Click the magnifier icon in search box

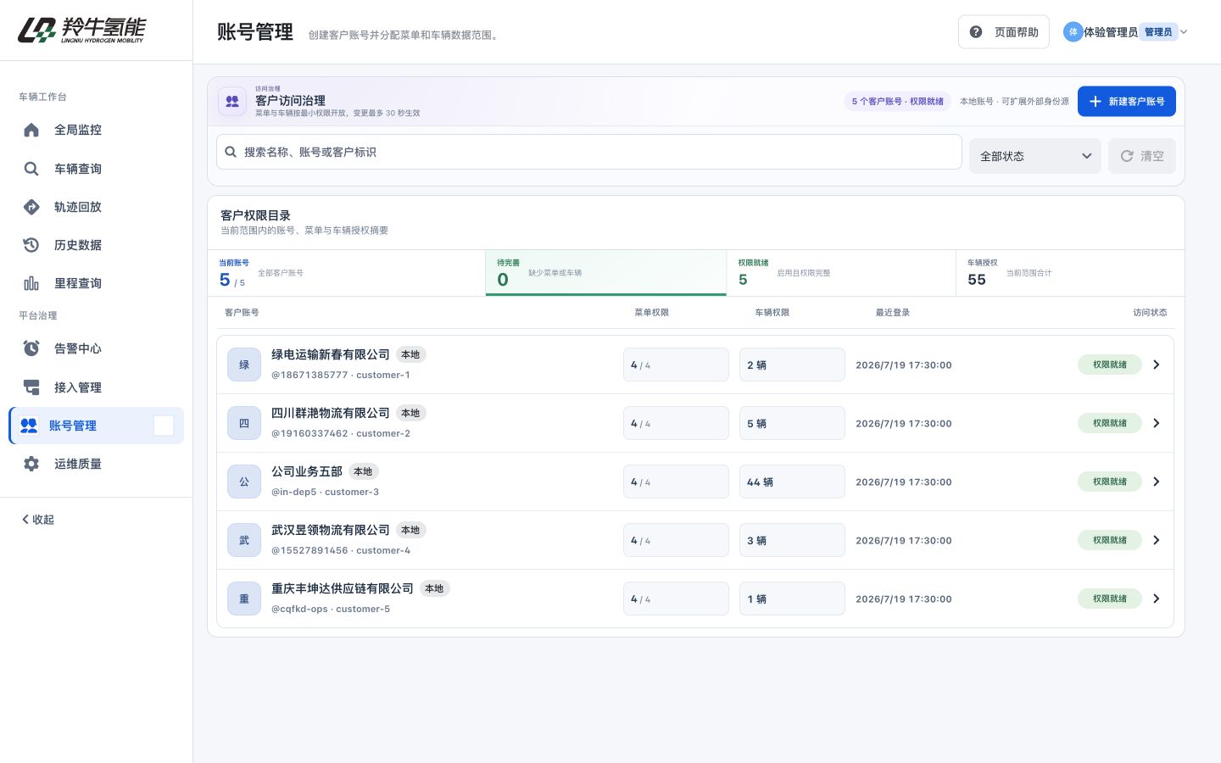(231, 152)
